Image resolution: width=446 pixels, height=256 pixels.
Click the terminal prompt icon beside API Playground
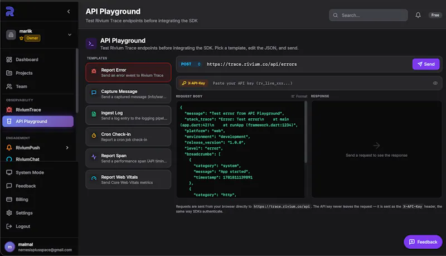pos(91,44)
